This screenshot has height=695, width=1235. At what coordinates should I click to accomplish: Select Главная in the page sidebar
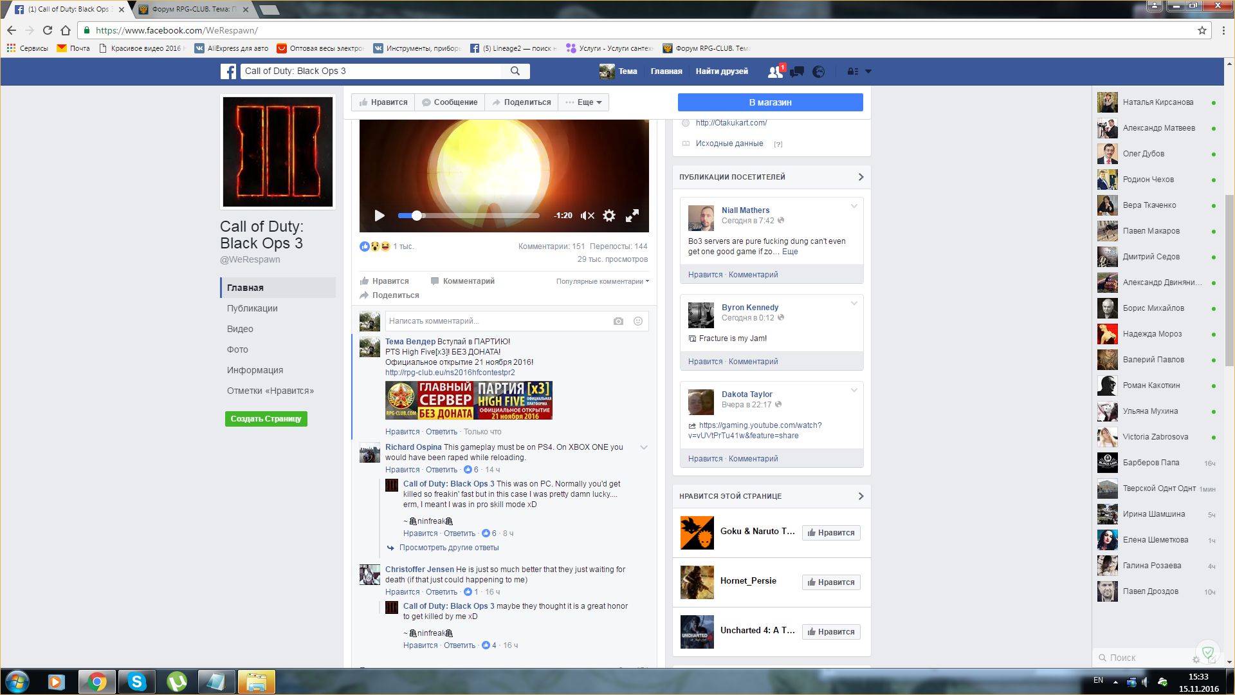[x=278, y=288]
